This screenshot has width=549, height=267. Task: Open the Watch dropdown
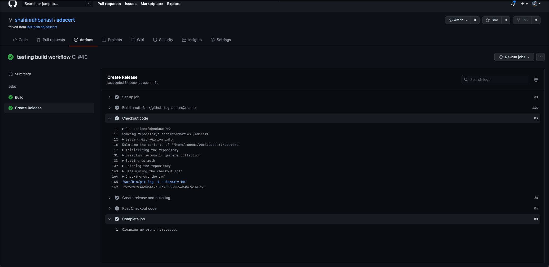point(458,20)
